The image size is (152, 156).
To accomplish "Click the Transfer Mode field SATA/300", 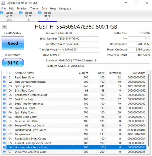I will click(x=78, y=49).
